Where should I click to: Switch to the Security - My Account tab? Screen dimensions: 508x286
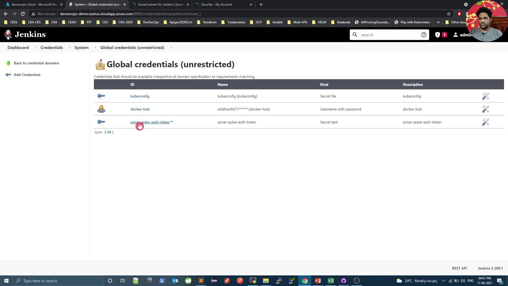216,5
